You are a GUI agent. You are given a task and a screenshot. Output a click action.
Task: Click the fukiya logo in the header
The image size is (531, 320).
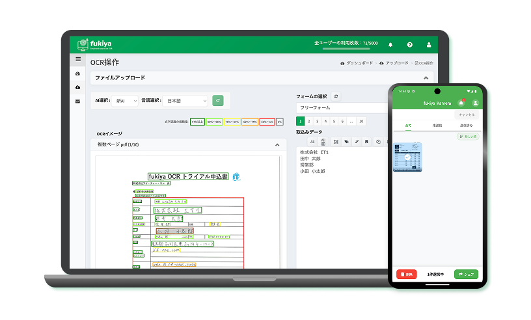(94, 44)
